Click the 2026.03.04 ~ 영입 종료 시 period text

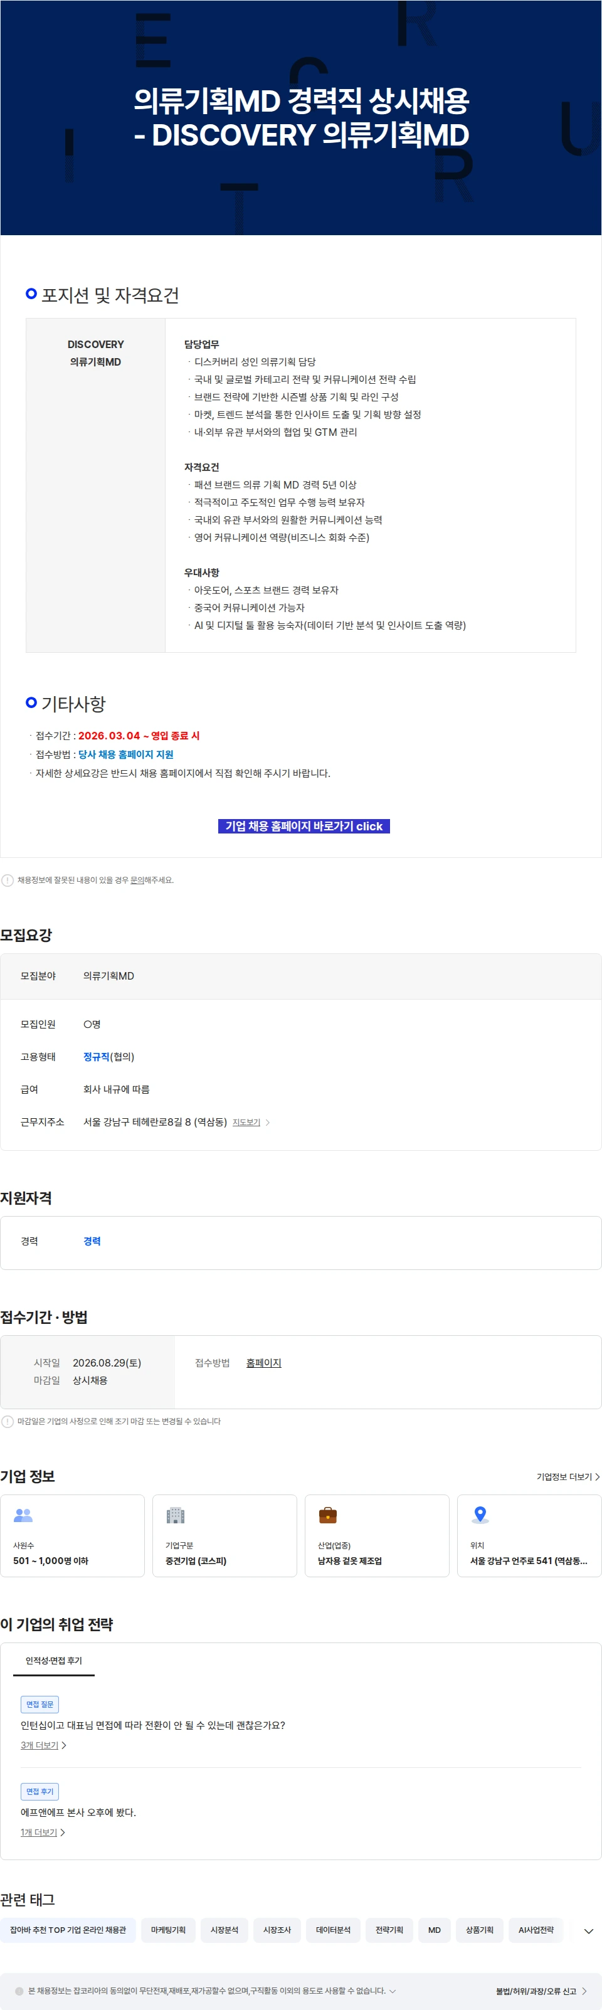coord(139,735)
